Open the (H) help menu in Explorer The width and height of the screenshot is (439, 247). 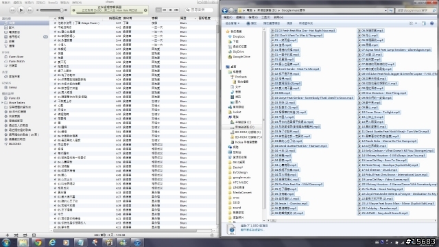point(278,17)
